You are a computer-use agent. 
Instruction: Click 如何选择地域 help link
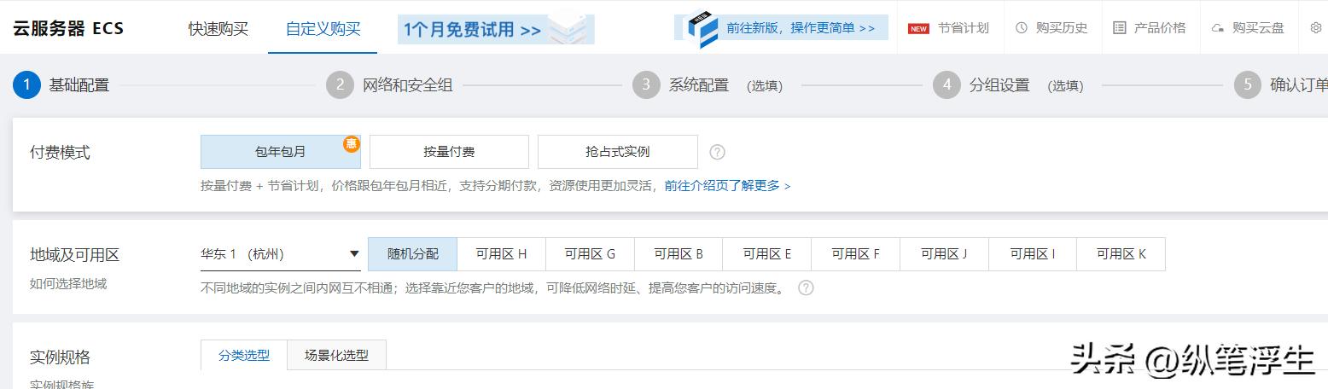pyautogui.click(x=68, y=283)
